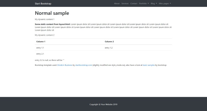Image resolution: width=207 pixels, height=111 pixels.
Task: Open the About page in navbar
Action: pyautogui.click(x=117, y=4)
